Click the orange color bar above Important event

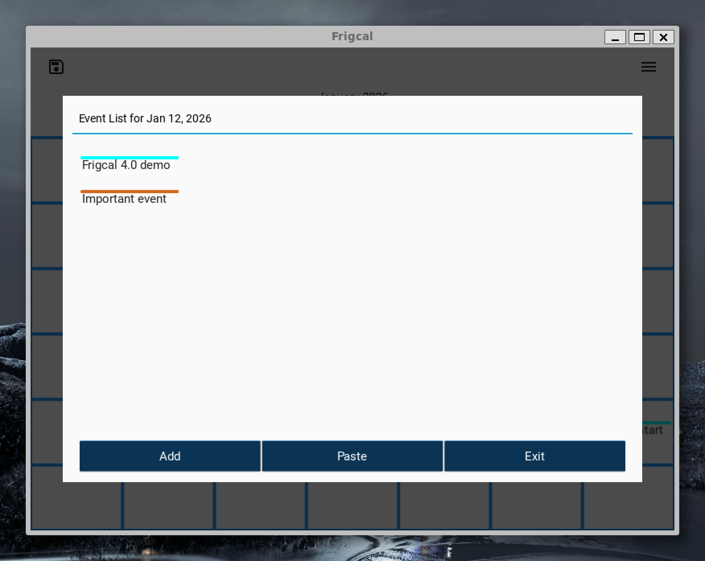130,192
